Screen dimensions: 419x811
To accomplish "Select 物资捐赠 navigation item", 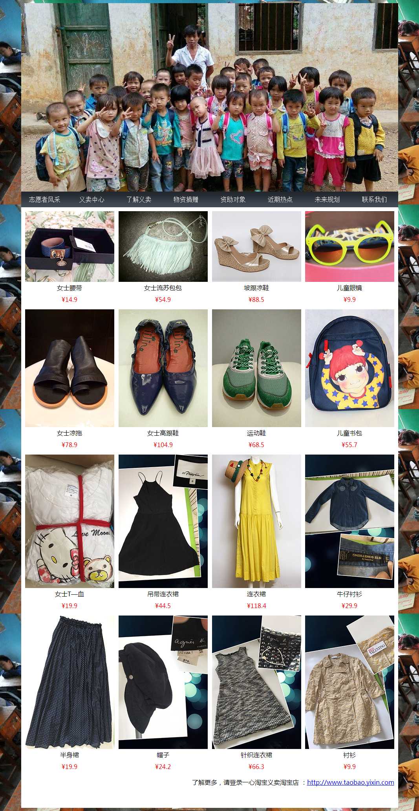I will pos(186,199).
